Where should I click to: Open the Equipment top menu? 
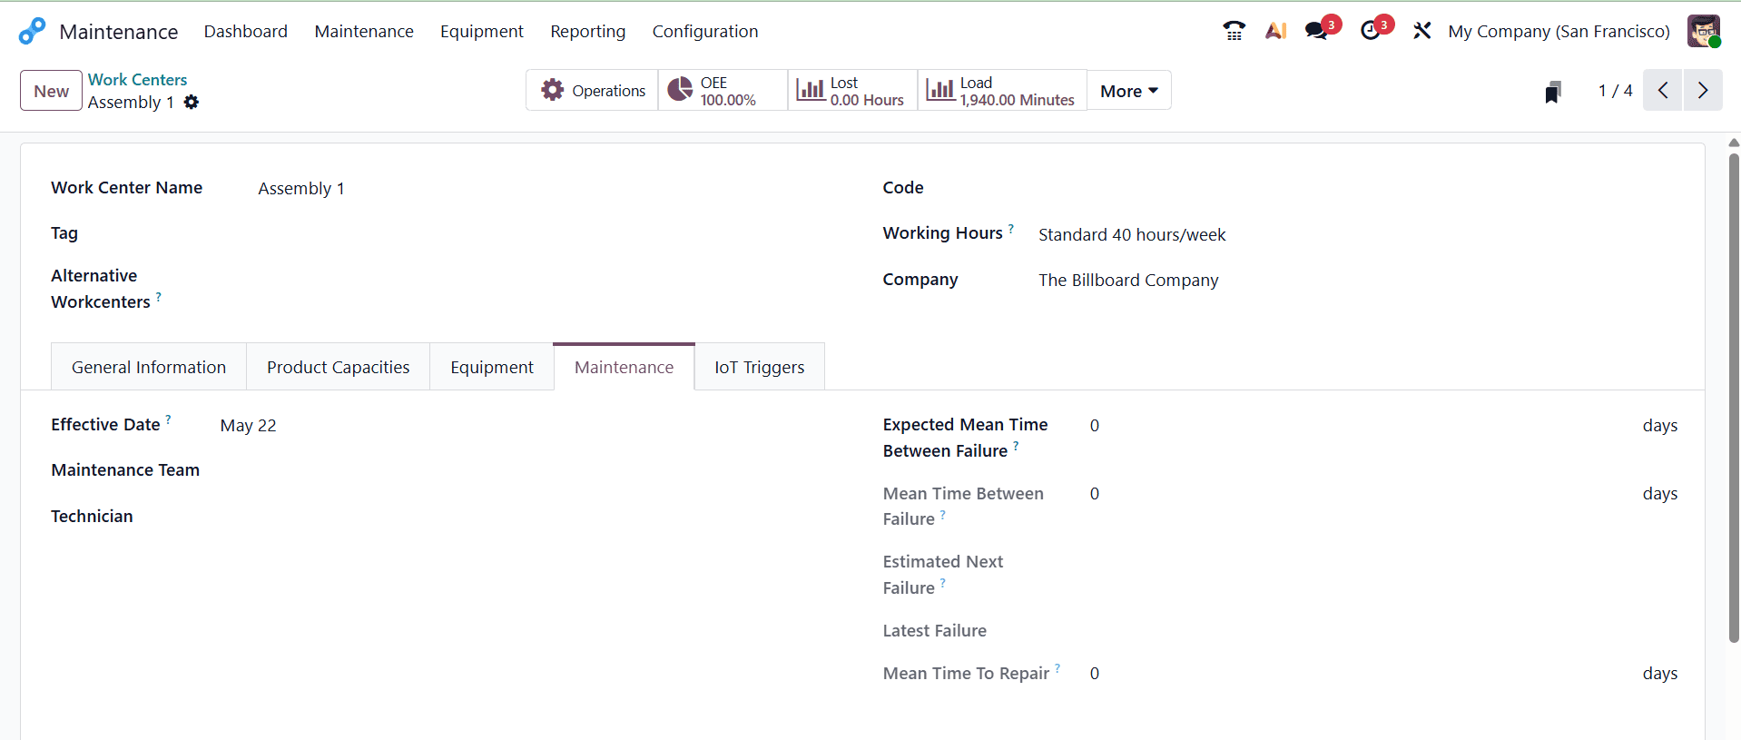pyautogui.click(x=482, y=31)
